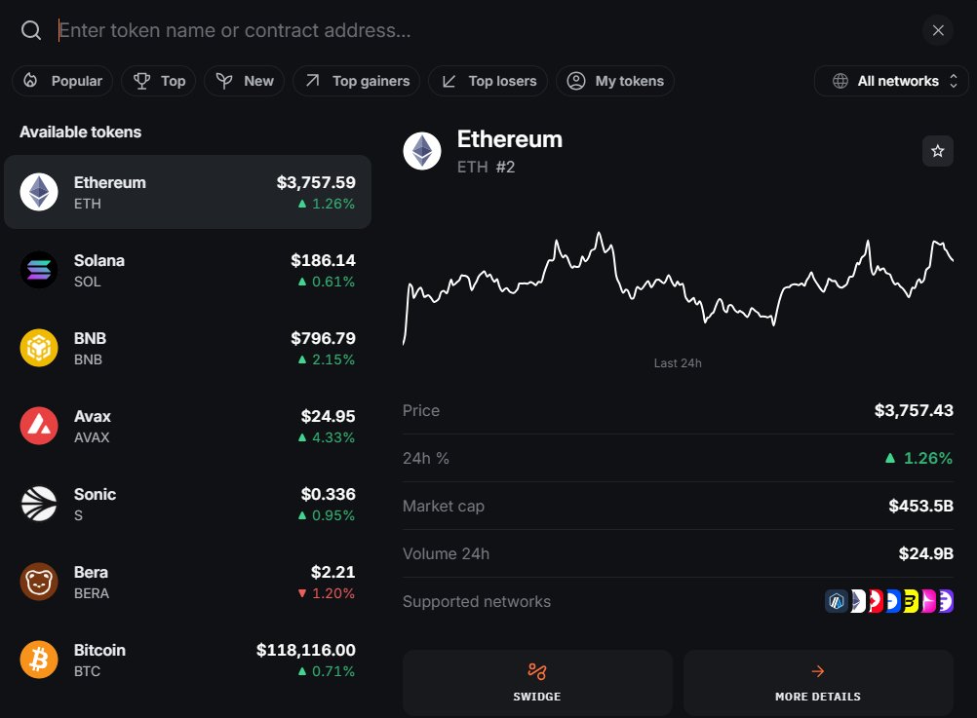Image resolution: width=977 pixels, height=718 pixels.
Task: Click the Avax price $24.95
Action: tap(328, 416)
